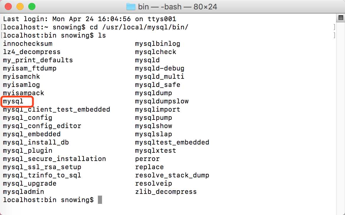The width and height of the screenshot is (345, 215).
Task: Click the zlib_decompress entry
Action: pos(166,192)
